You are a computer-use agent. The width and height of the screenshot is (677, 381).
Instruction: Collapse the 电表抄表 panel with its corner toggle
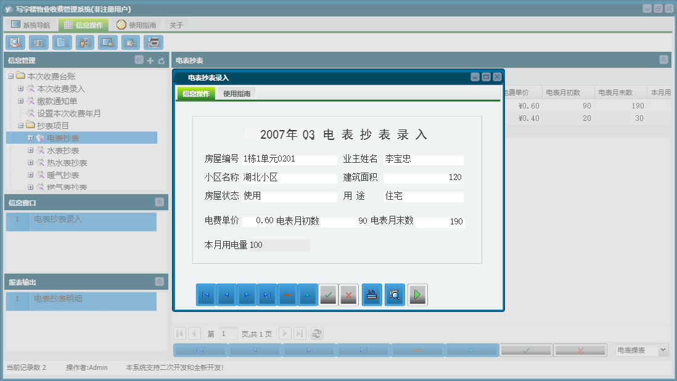point(663,60)
